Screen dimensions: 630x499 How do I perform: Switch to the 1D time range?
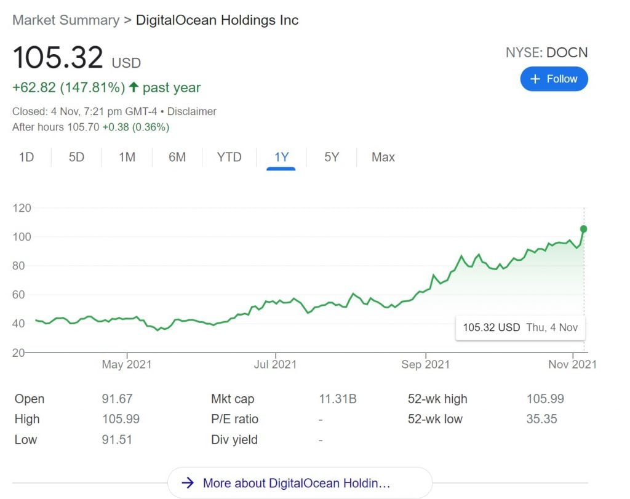pos(26,157)
